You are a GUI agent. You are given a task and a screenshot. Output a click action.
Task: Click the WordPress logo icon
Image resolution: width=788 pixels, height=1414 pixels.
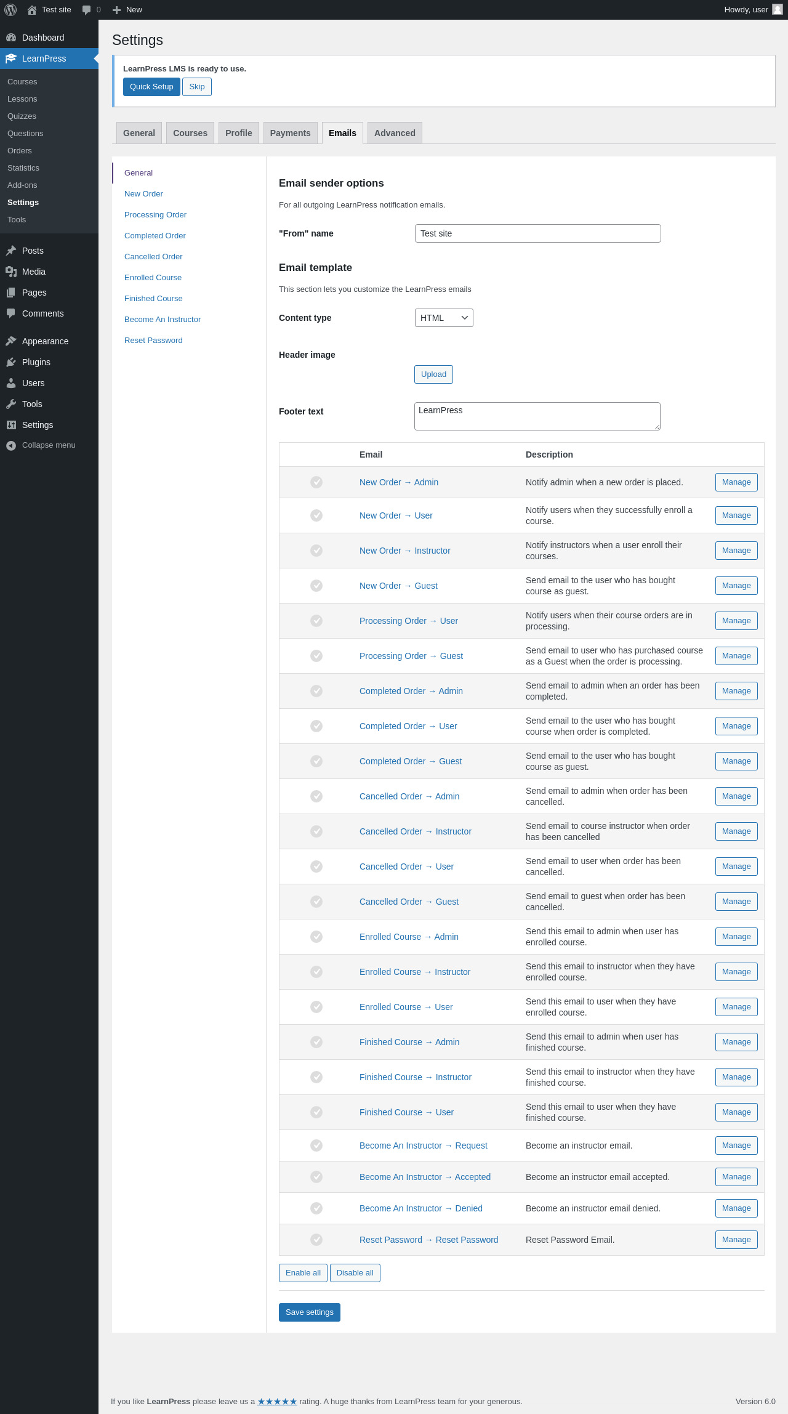pos(10,10)
